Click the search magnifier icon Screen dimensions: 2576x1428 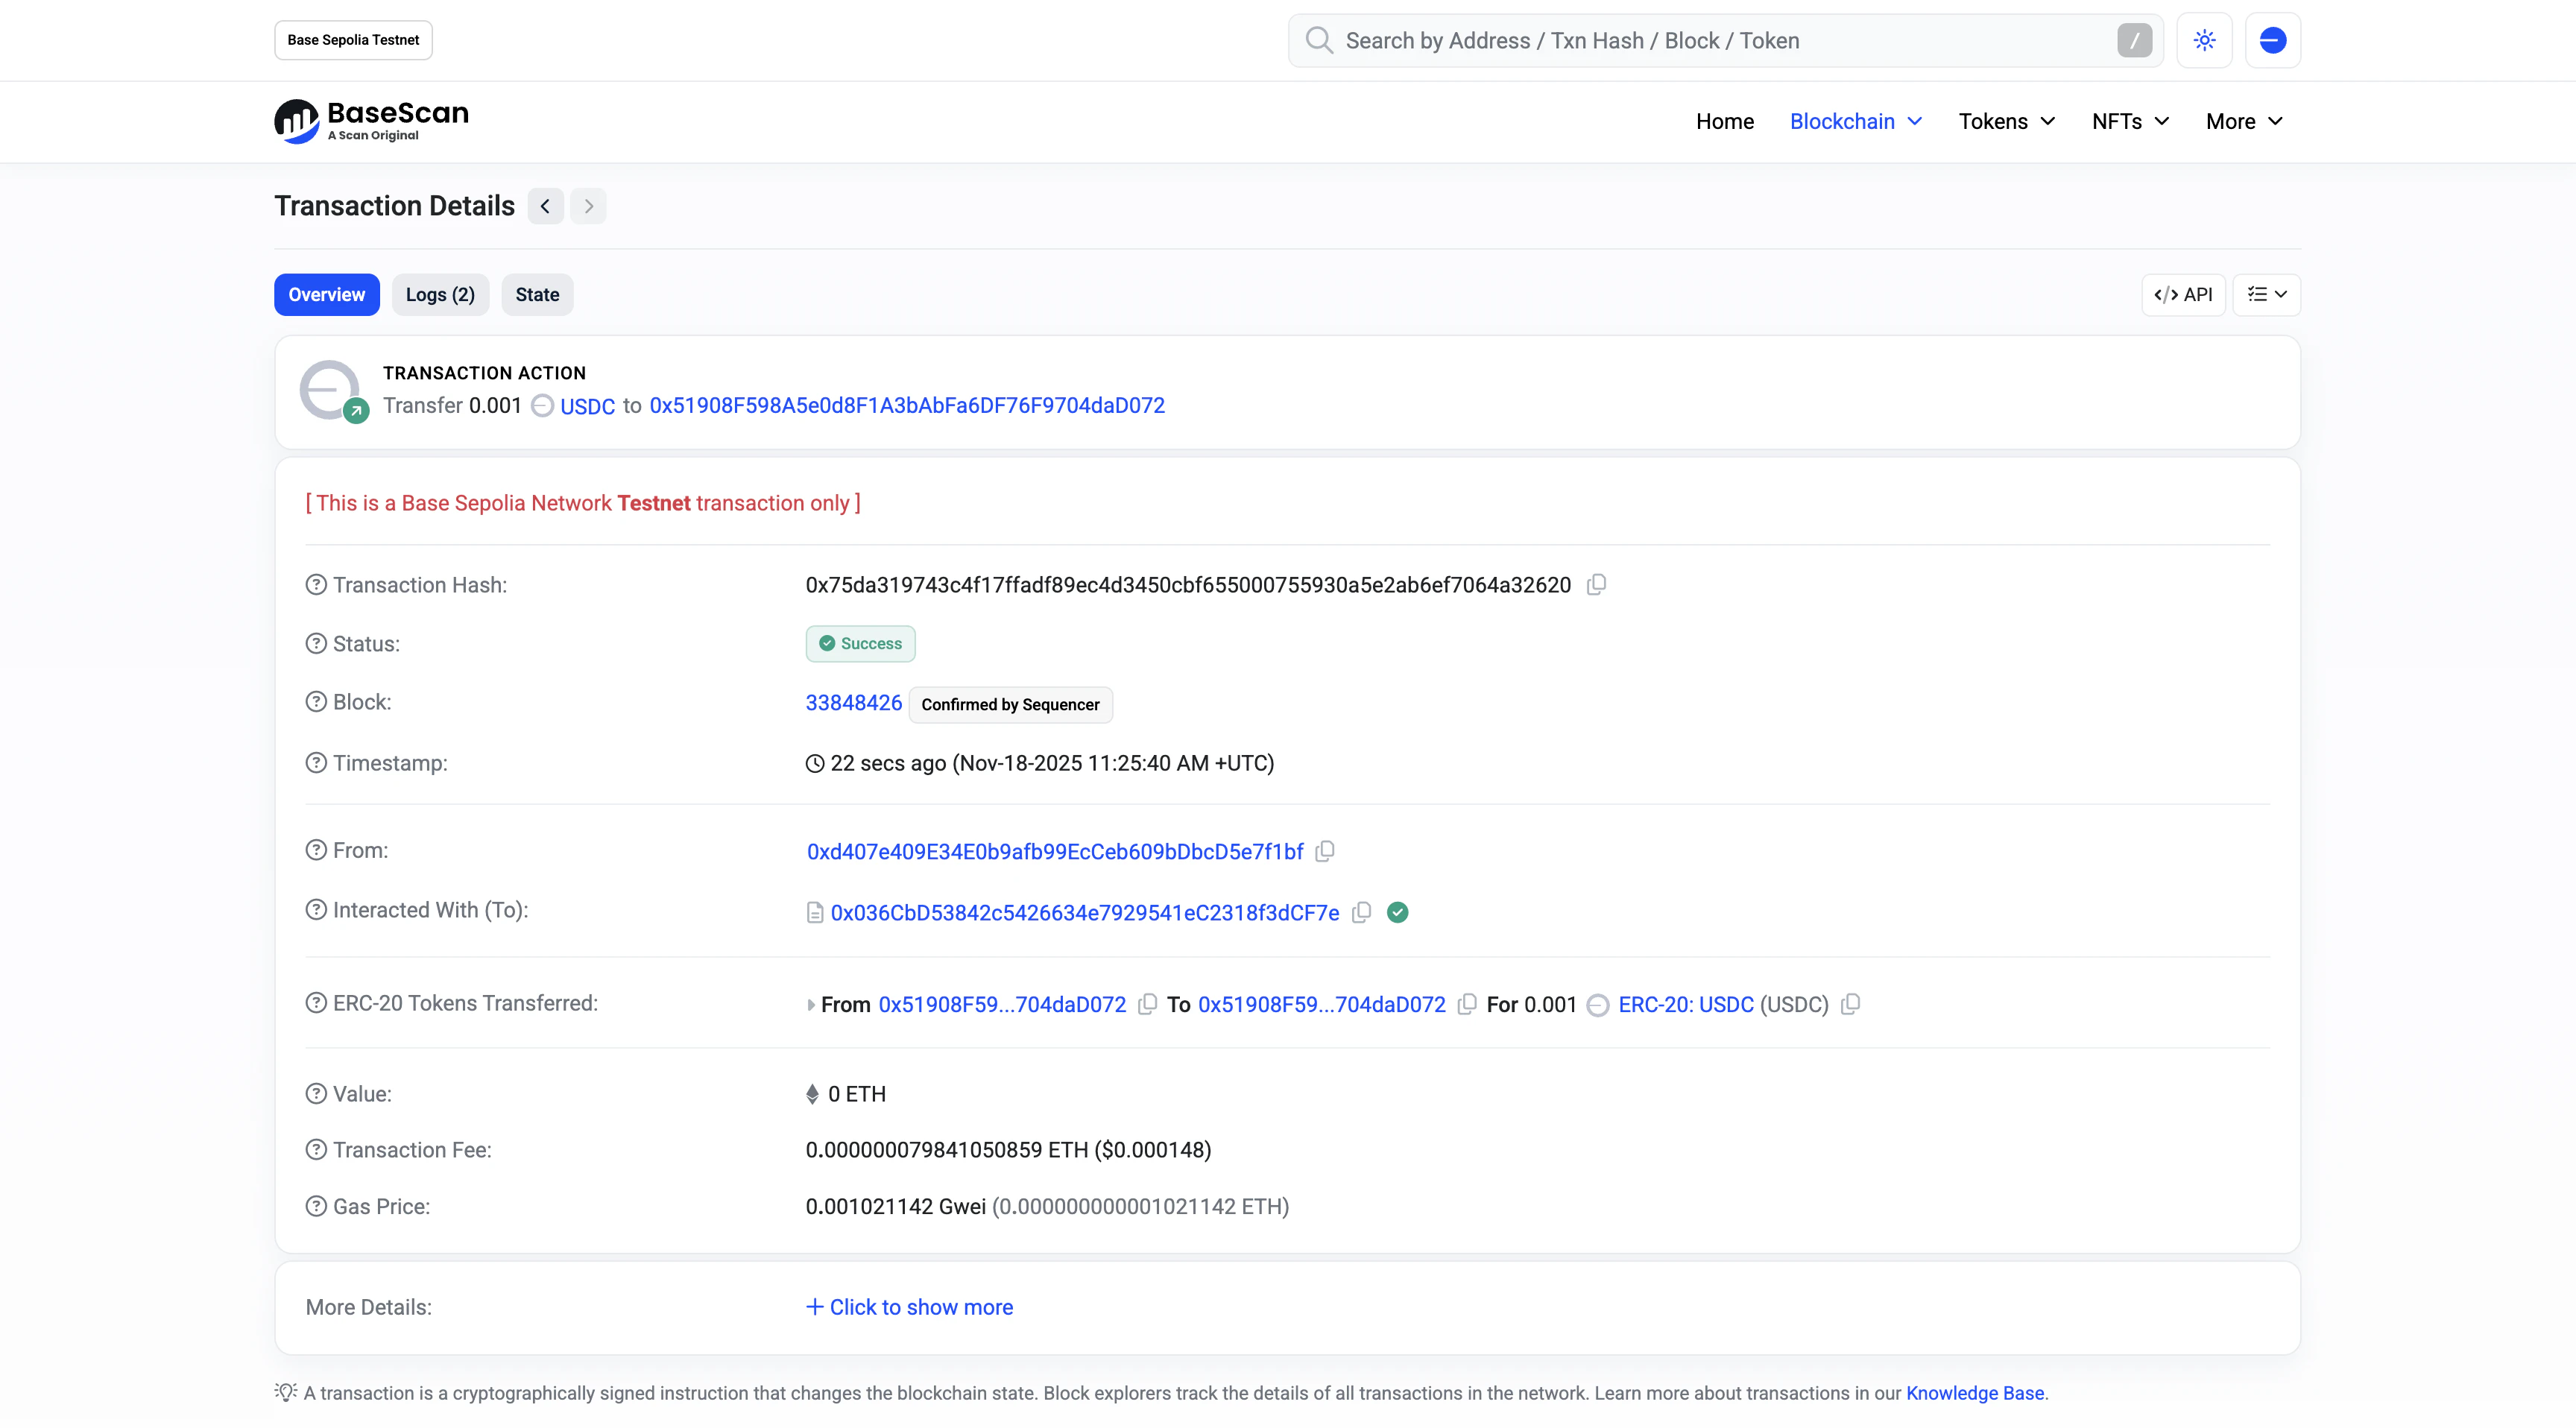1319,40
